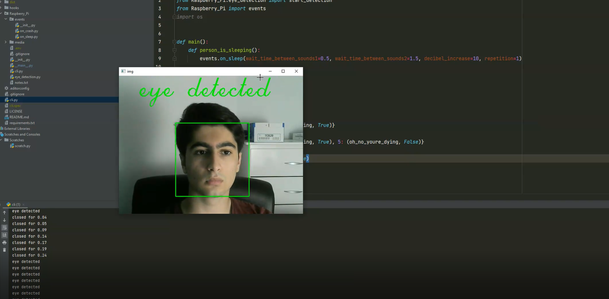Click the notes.txt text file icon
Viewport: 609px width, 299px height.
(12, 82)
